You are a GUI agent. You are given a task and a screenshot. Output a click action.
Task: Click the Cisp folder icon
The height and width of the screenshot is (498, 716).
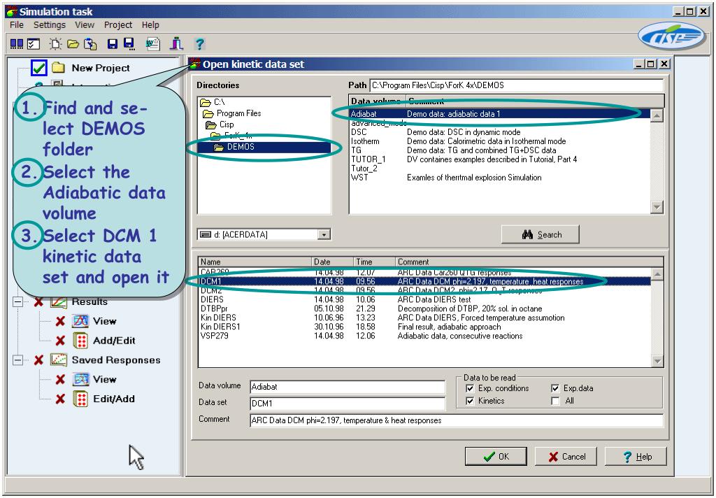point(211,124)
